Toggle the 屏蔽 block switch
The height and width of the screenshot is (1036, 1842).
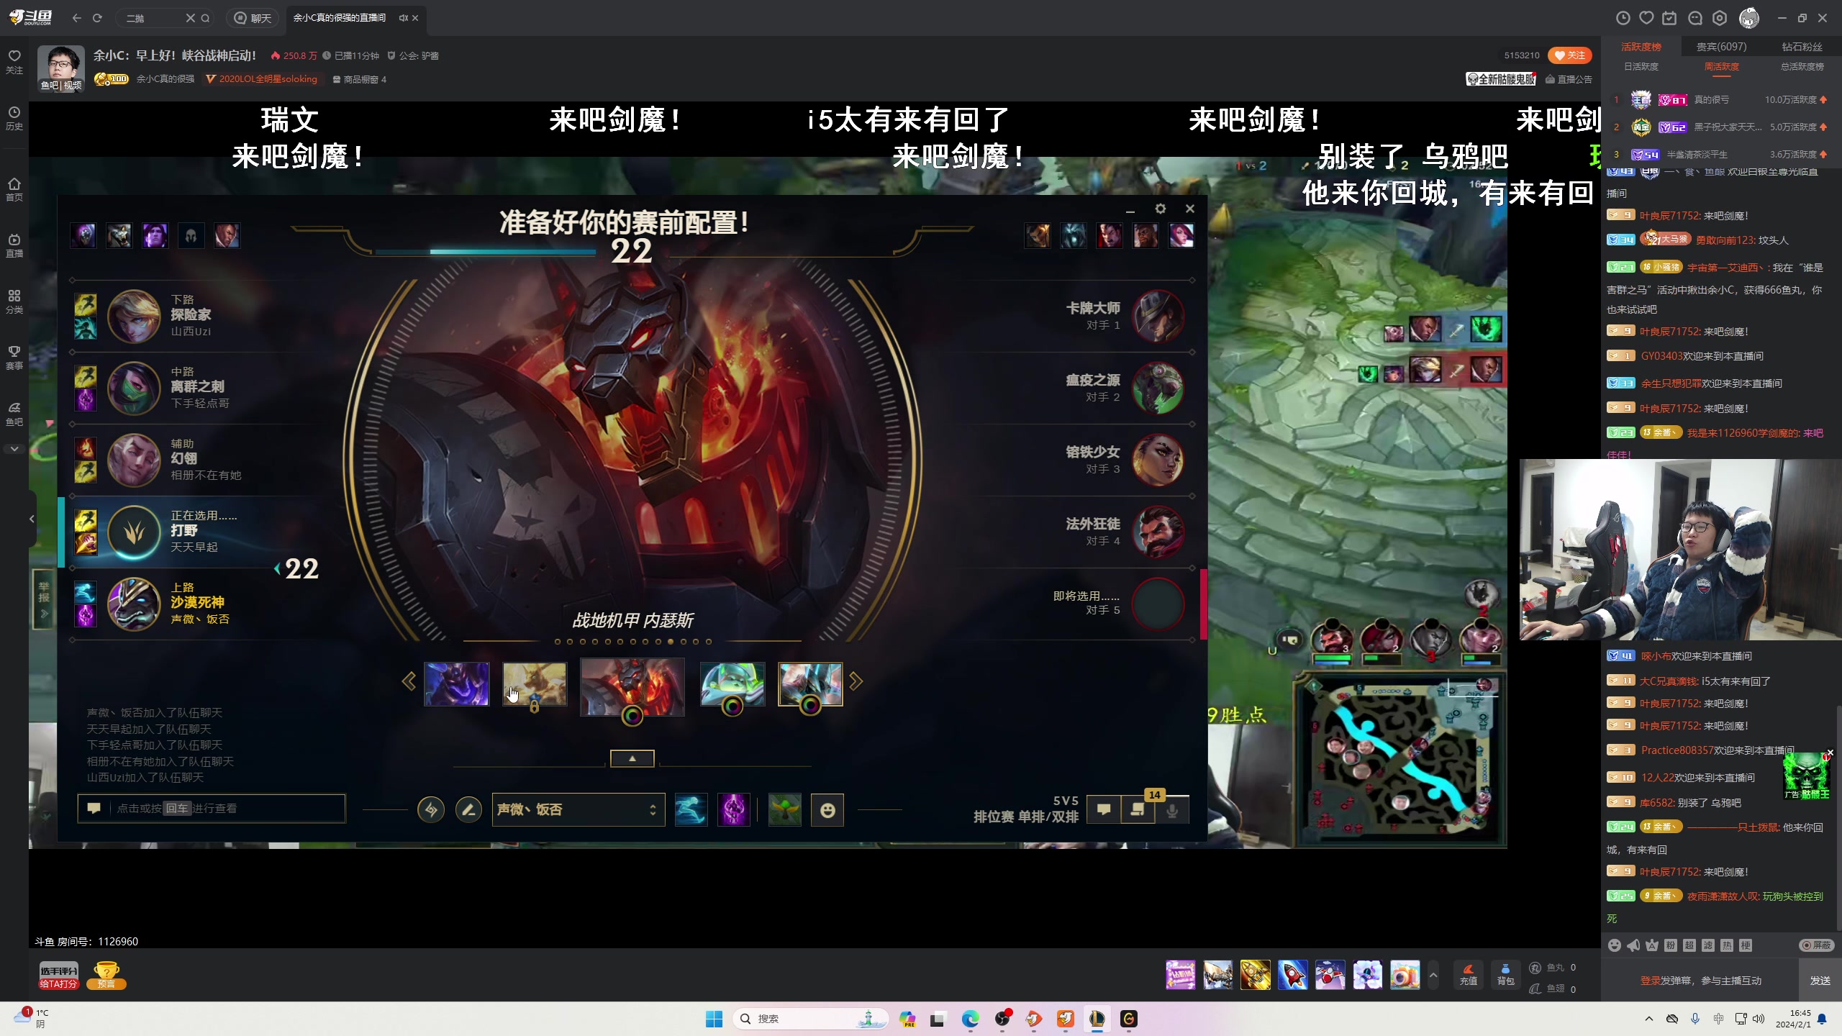click(x=1816, y=945)
